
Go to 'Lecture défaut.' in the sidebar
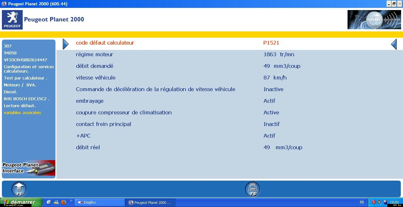tap(20, 106)
